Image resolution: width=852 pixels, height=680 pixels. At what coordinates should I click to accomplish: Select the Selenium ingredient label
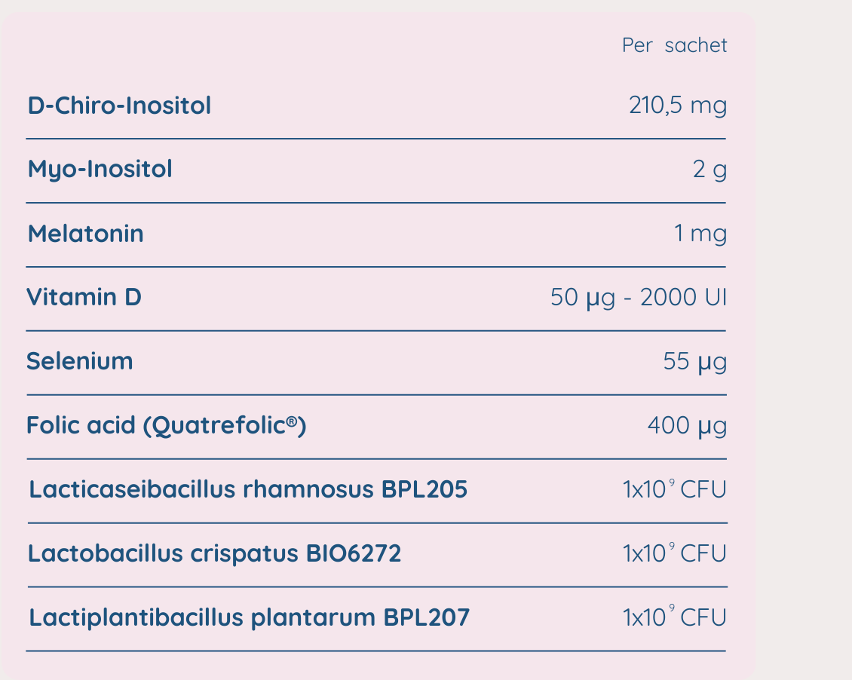[79, 362]
